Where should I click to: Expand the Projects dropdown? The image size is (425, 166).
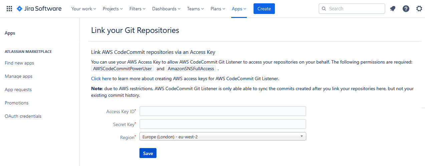(113, 9)
